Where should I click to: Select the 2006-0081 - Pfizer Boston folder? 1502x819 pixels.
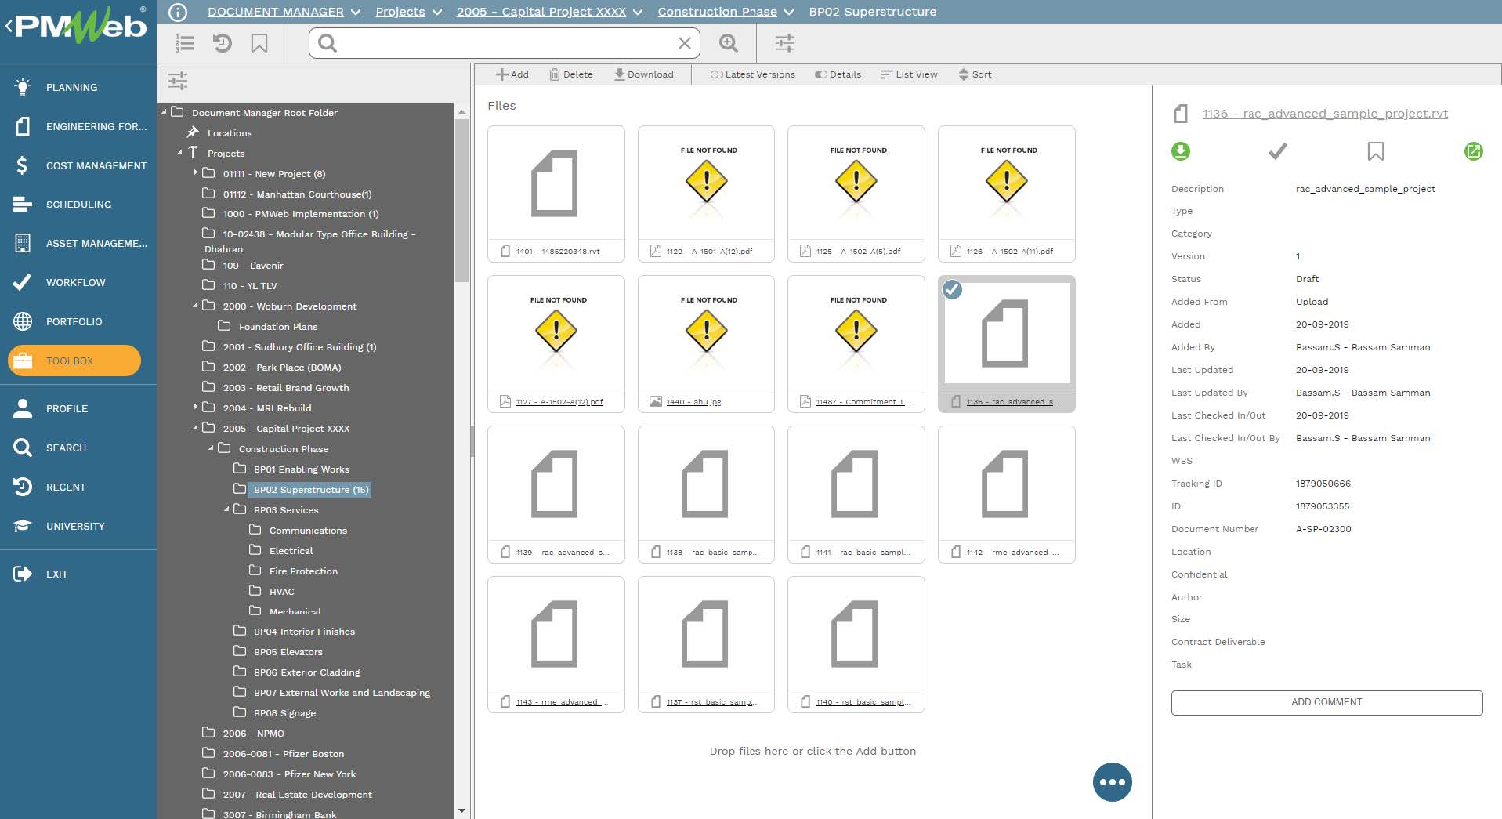[283, 754]
